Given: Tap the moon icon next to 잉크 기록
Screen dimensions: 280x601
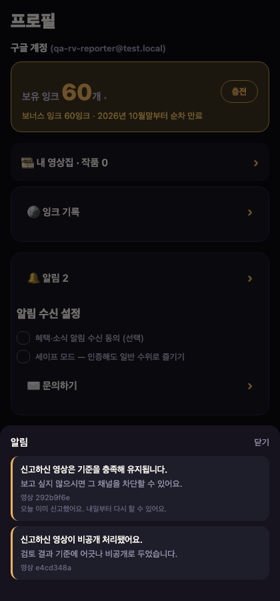Looking at the screenshot, I should (x=33, y=212).
